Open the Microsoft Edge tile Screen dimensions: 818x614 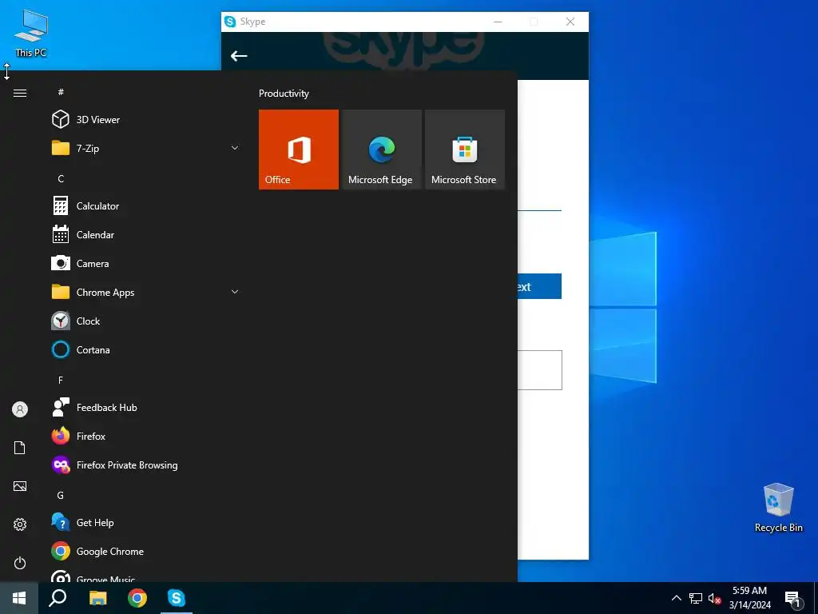click(382, 150)
